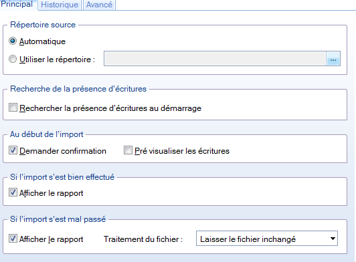
Task: Select the Principal tab
Action: click(17, 4)
